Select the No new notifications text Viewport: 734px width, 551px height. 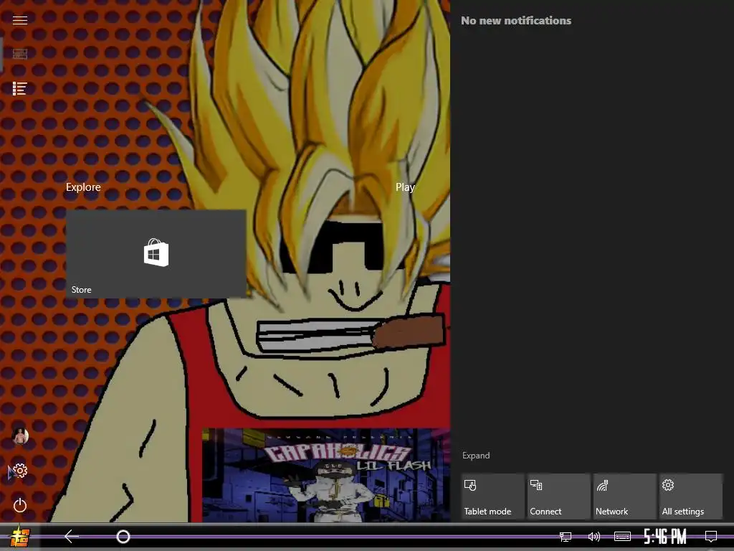[516, 21]
